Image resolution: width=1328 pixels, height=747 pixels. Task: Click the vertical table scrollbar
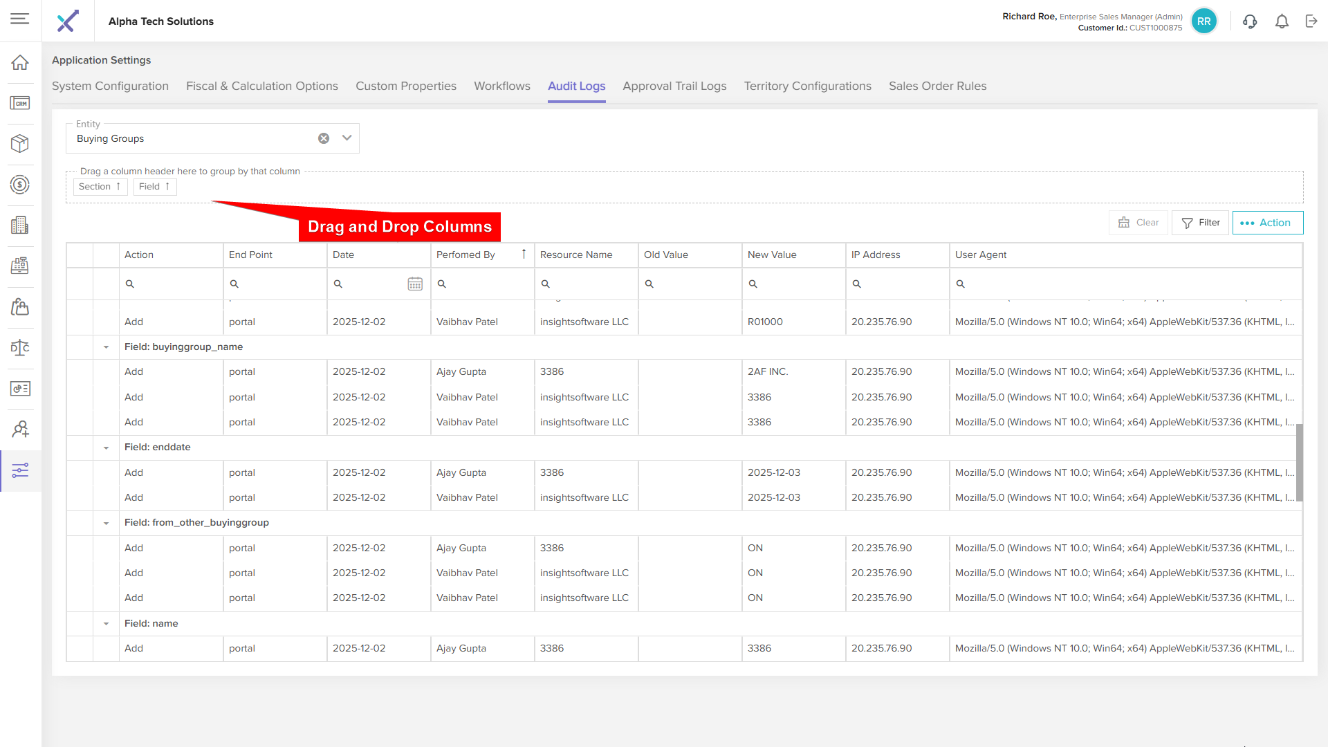tap(1299, 462)
